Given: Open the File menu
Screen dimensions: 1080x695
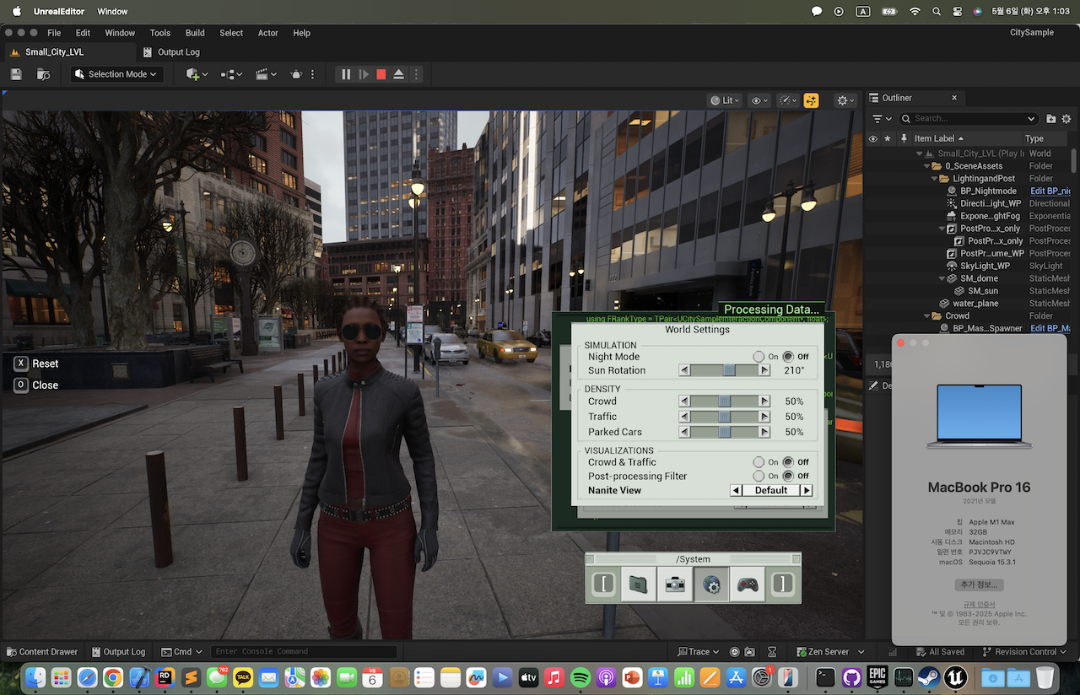Looking at the screenshot, I should pyautogui.click(x=54, y=33).
